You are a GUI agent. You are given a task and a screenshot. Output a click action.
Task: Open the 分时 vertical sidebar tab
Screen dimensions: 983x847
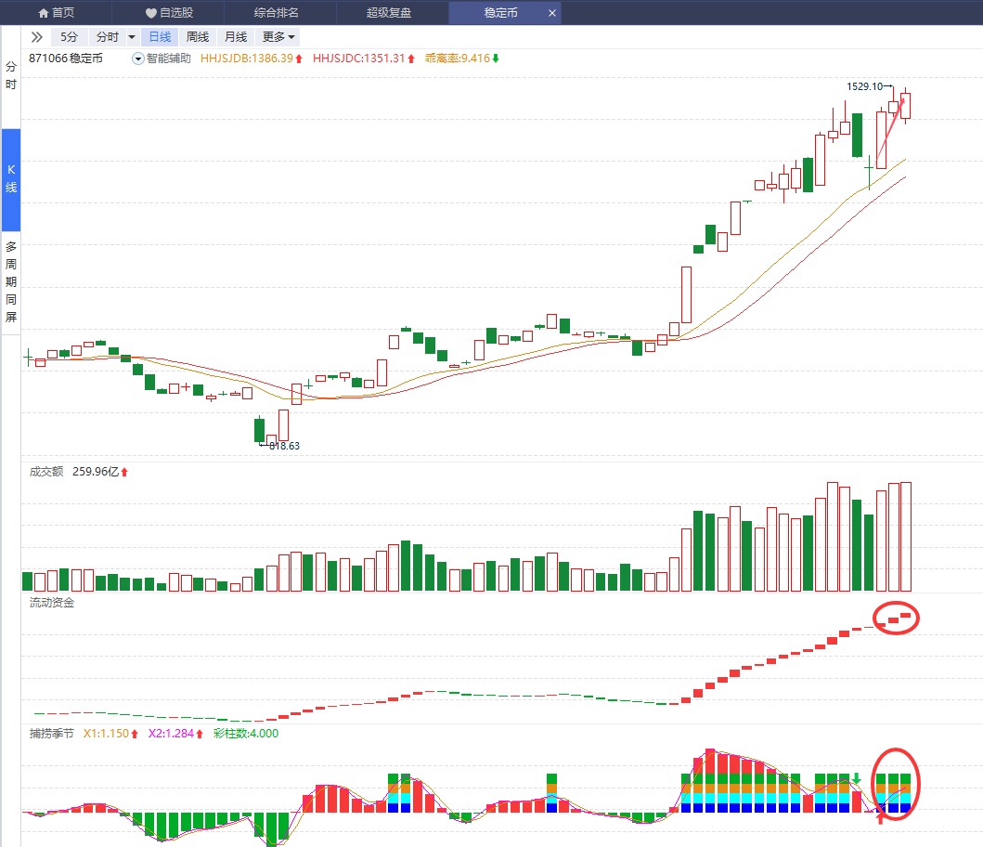point(10,76)
